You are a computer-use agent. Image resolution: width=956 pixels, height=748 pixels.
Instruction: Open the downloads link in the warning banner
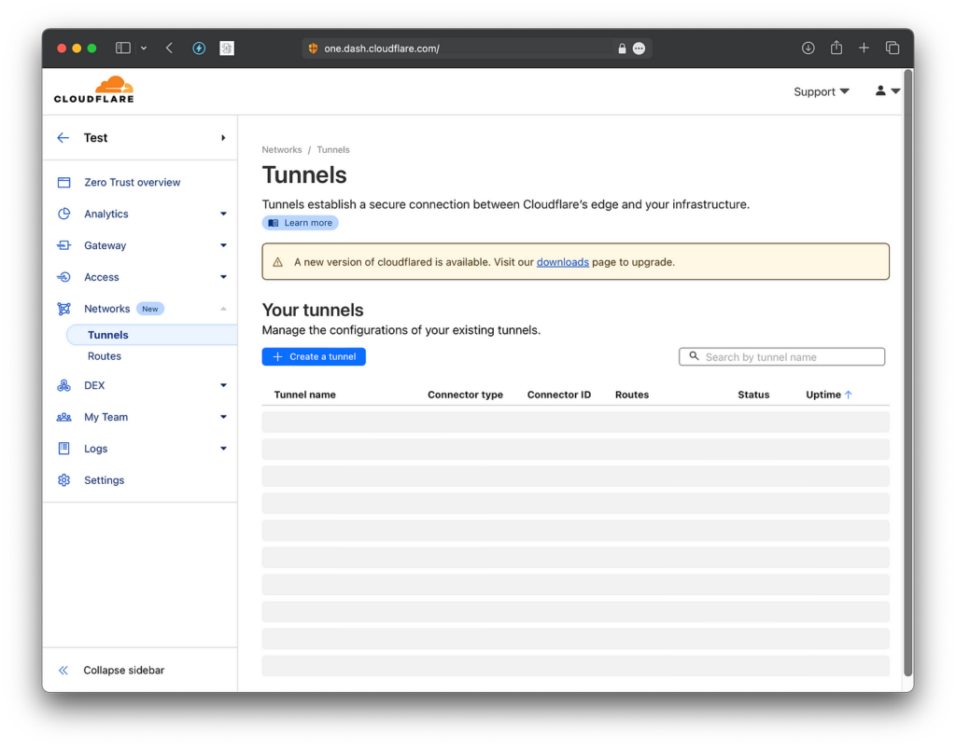pyautogui.click(x=562, y=262)
